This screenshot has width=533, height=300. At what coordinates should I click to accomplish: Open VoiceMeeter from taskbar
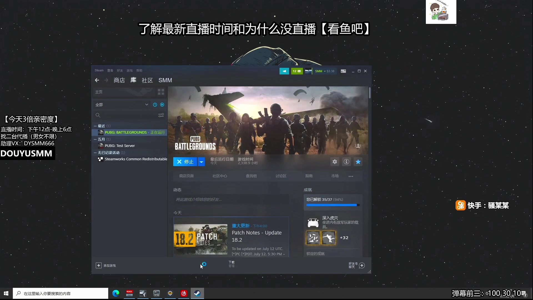tap(129, 293)
